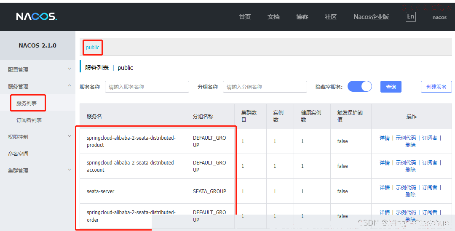Open the Nacos企业版 nav item
The height and width of the screenshot is (231, 455).
[371, 17]
